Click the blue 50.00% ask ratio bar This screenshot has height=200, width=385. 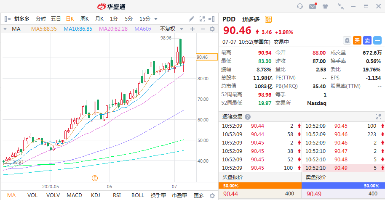coord(343,186)
